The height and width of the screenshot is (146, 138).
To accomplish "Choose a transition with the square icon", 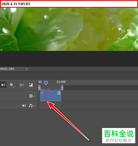I will [31, 85].
